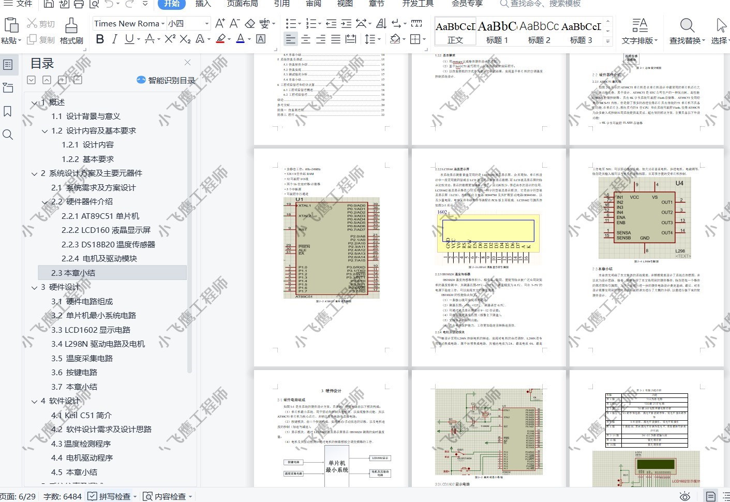Click the Print icon in quick access toolbar
The width and height of the screenshot is (730, 502).
pyautogui.click(x=79, y=4)
